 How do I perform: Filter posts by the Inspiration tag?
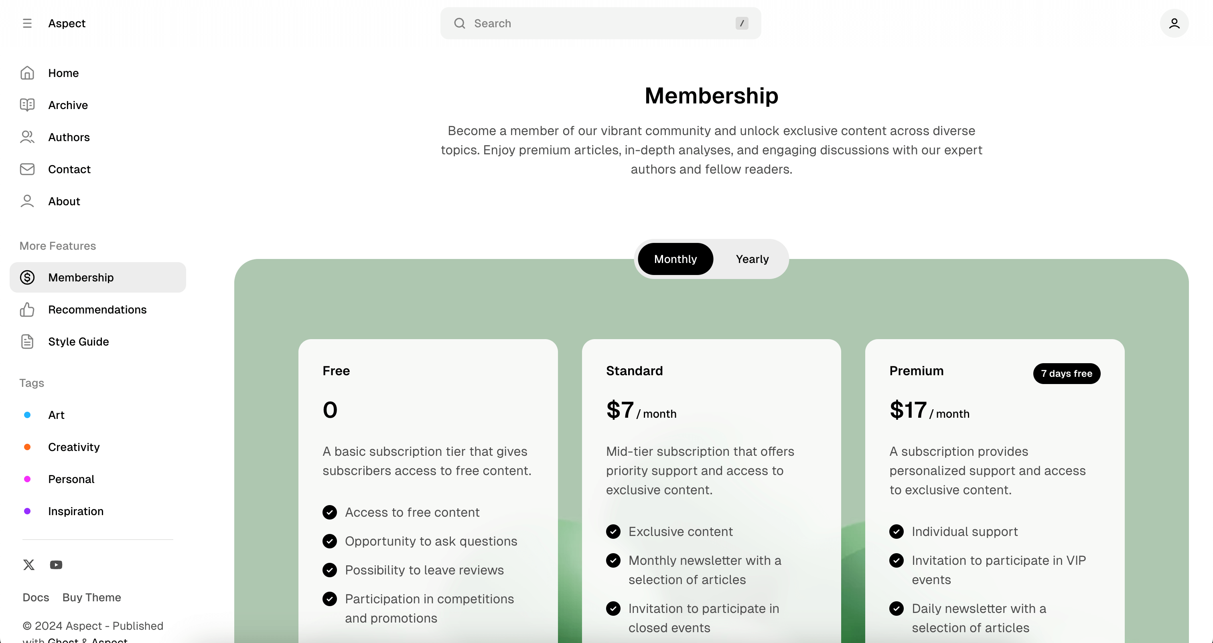tap(76, 511)
